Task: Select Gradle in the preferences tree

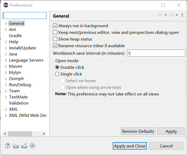Action: click(15, 36)
